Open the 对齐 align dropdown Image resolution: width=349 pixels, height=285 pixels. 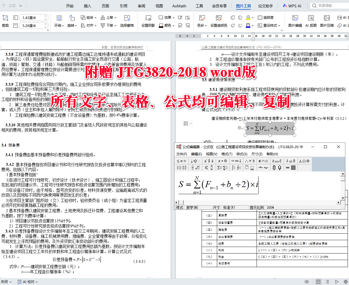click(x=88, y=26)
